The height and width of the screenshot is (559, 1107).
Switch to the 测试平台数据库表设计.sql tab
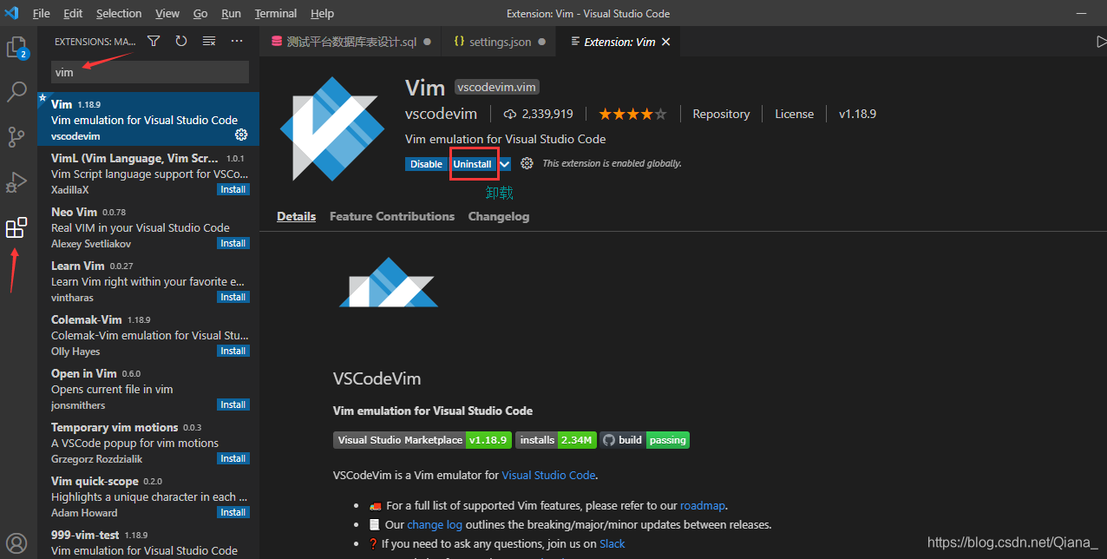350,42
